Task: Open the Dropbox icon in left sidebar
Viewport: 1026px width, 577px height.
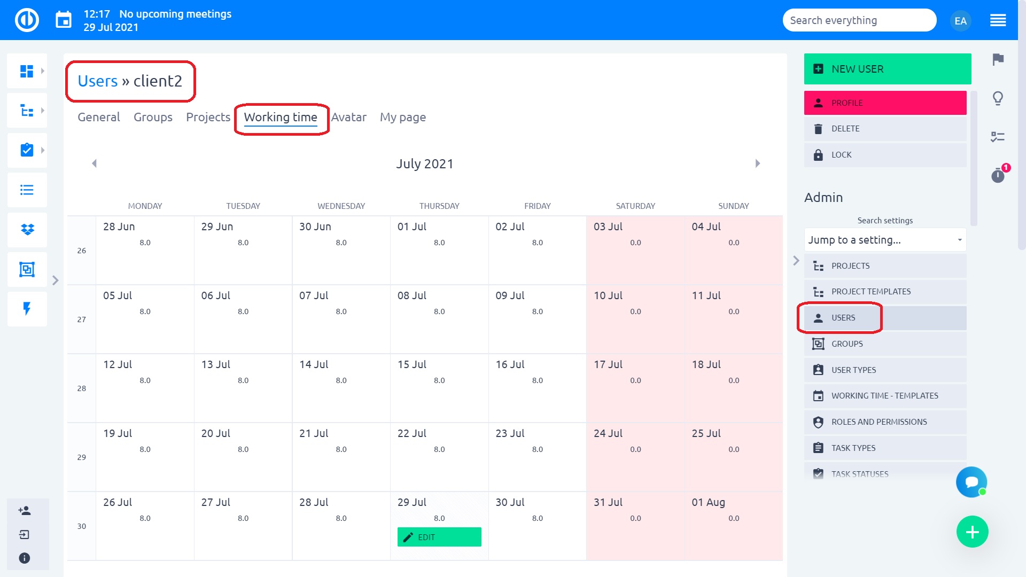Action: [x=27, y=230]
